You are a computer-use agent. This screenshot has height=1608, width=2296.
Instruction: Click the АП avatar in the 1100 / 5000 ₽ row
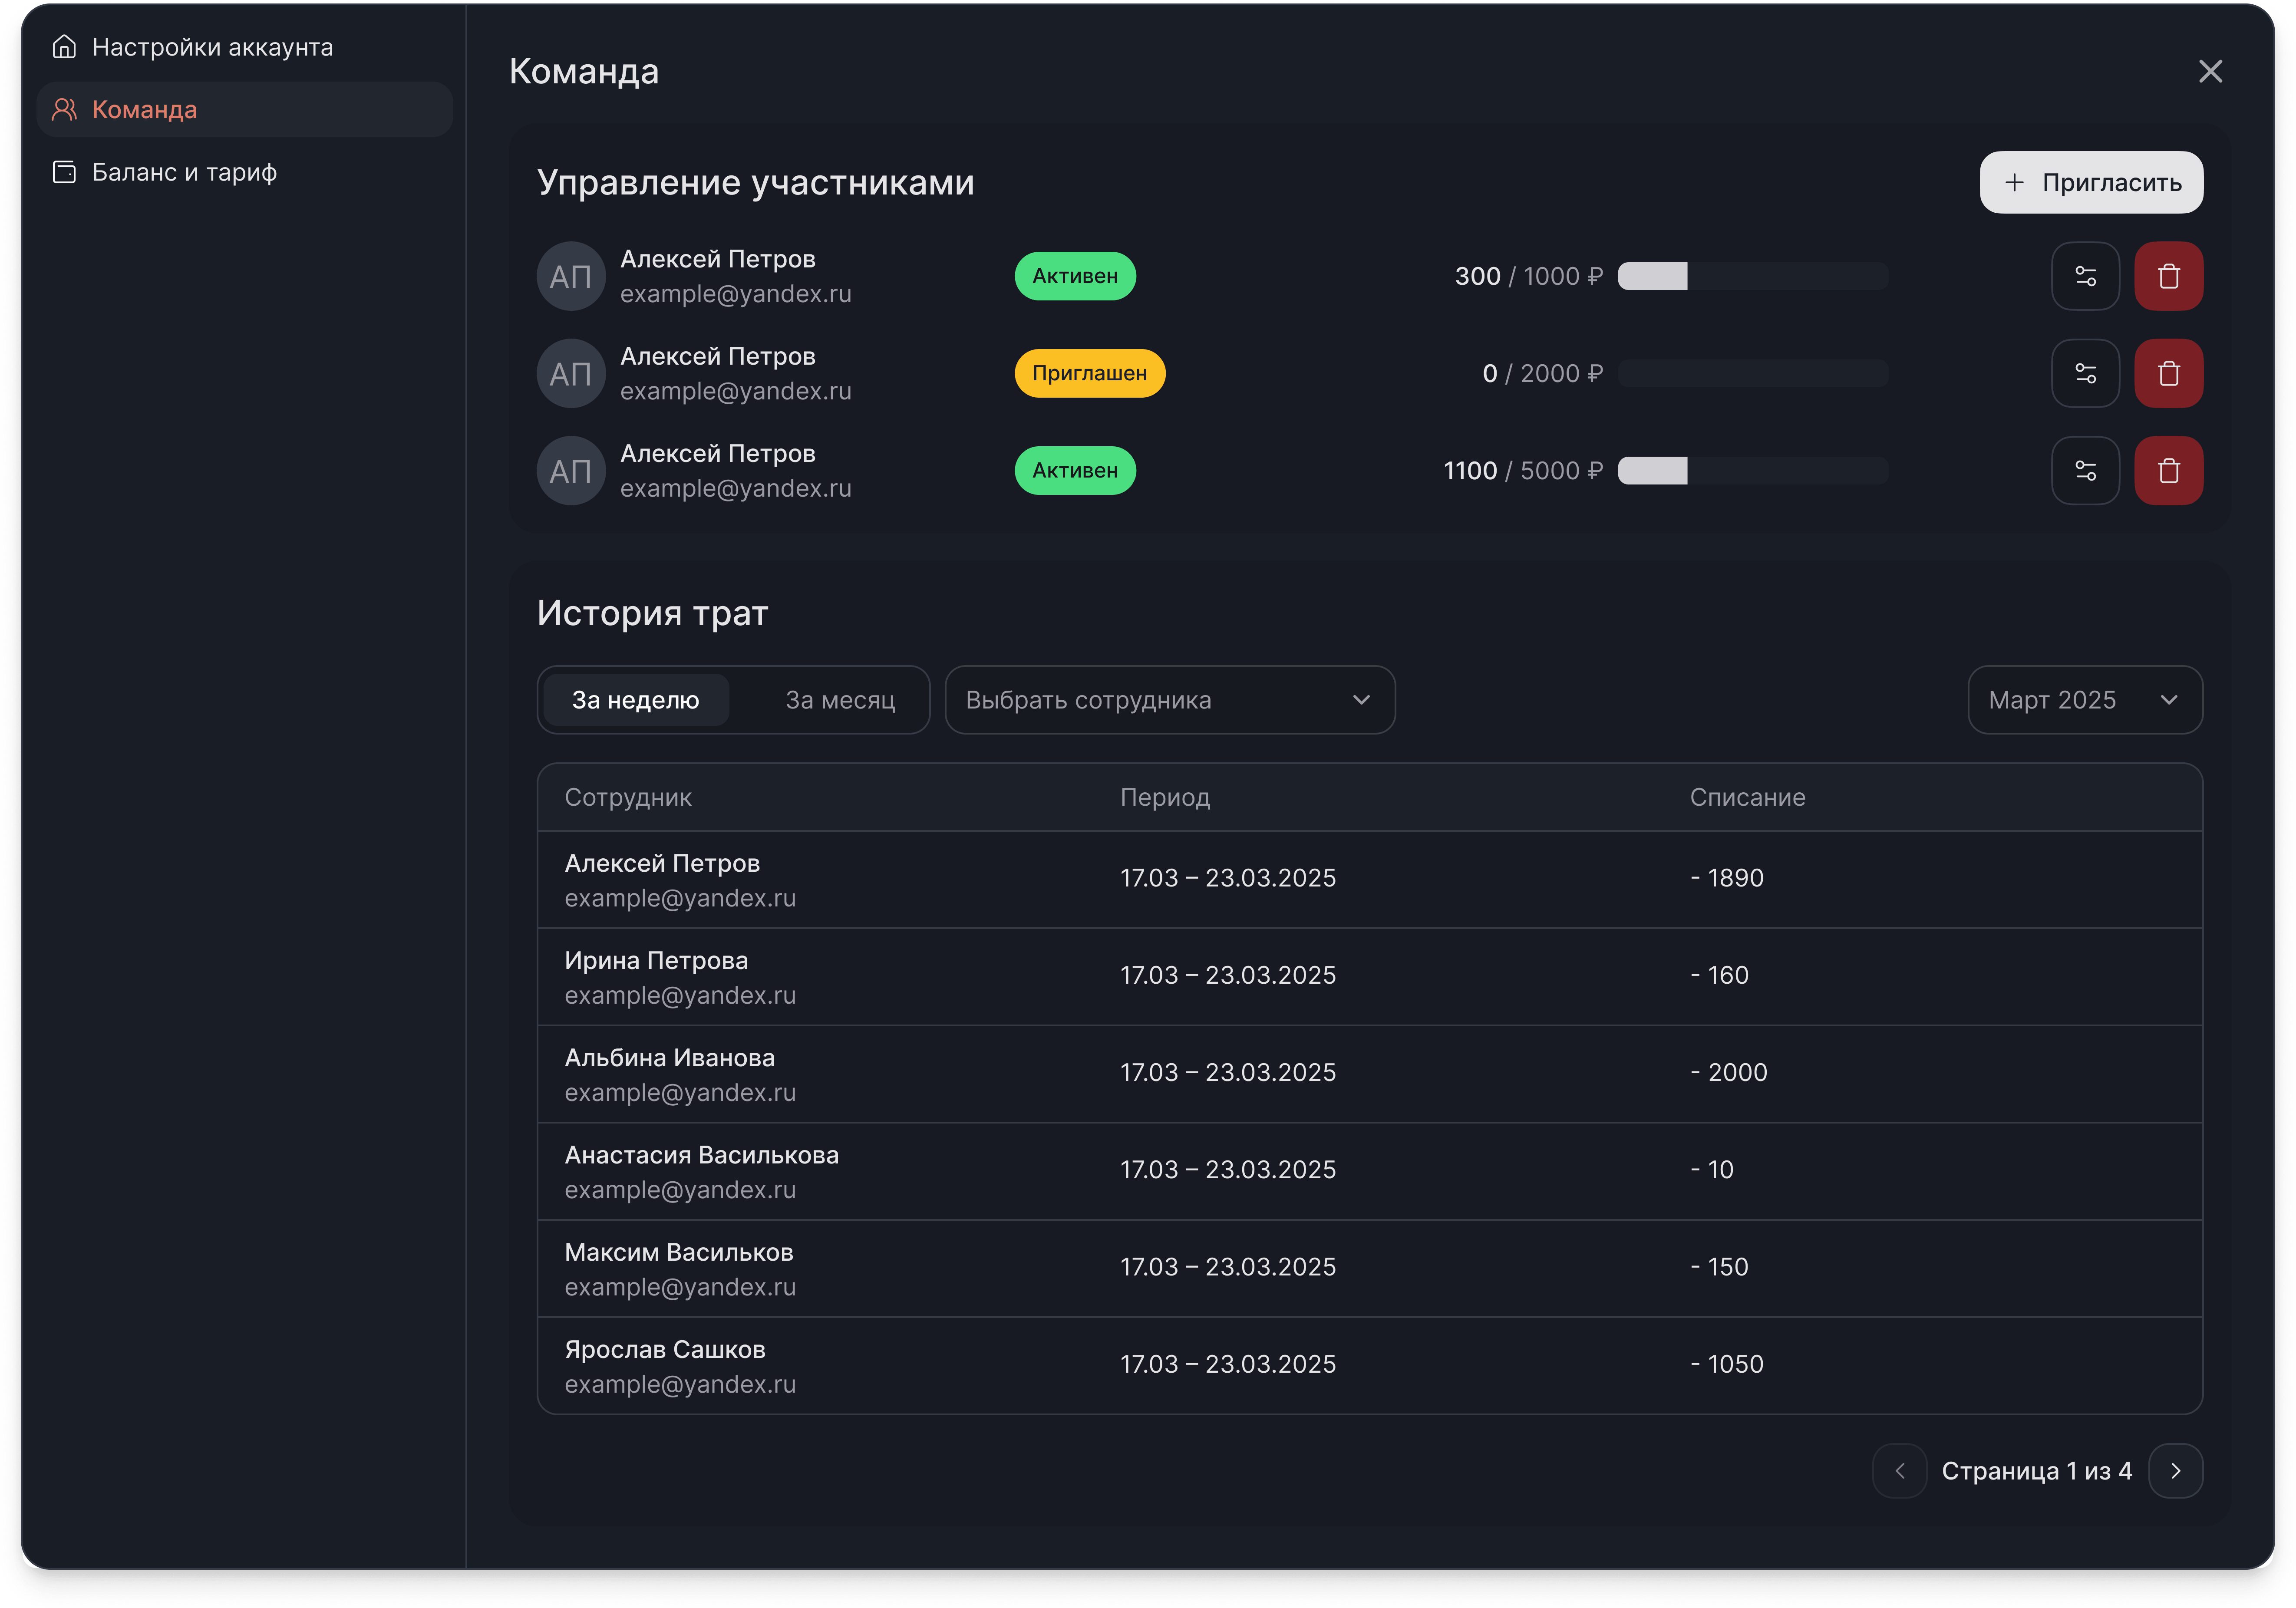click(571, 470)
